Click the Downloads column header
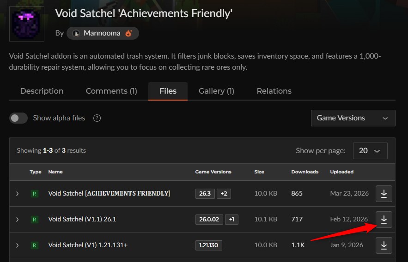Screen dimensions: 408x262 tap(304, 172)
